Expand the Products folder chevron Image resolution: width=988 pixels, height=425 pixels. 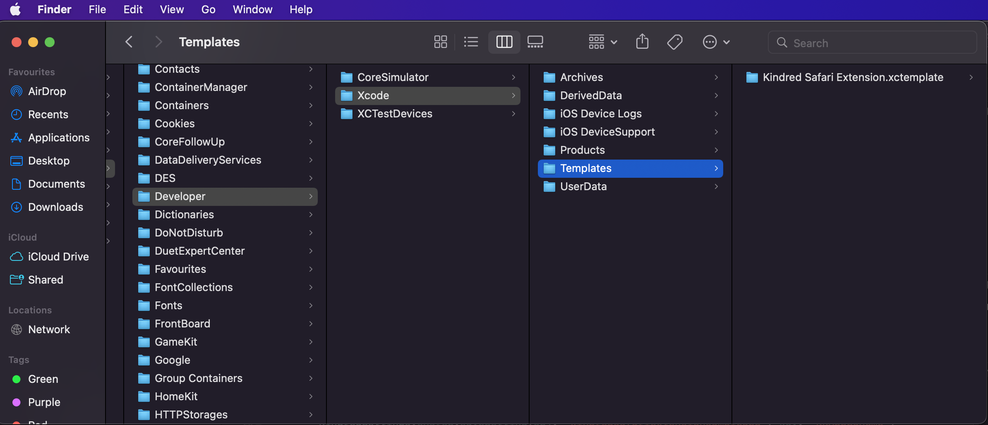pyautogui.click(x=716, y=150)
